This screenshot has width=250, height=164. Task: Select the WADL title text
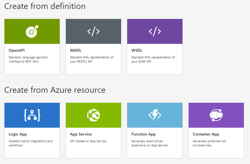(x=75, y=51)
